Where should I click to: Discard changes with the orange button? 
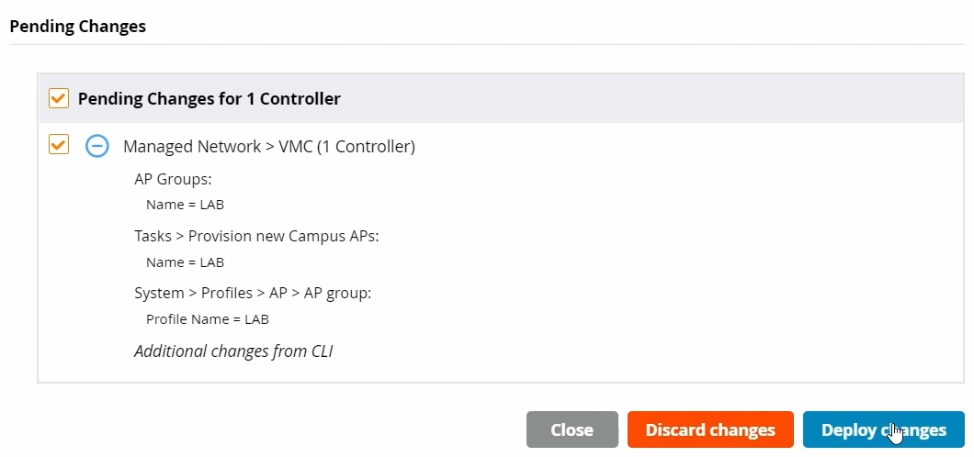(x=710, y=429)
